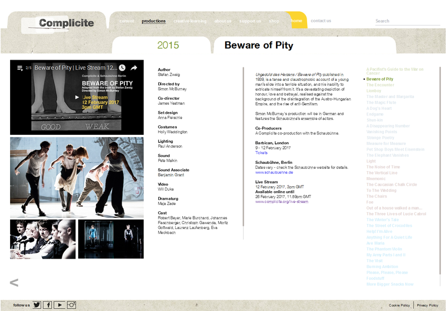Click the Search input field

coord(408,21)
